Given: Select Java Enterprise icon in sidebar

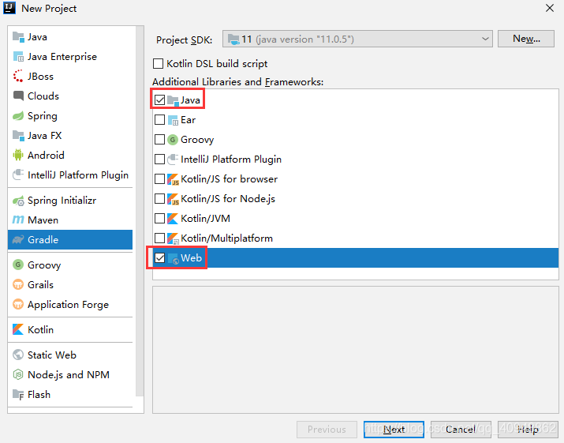Looking at the screenshot, I should (18, 57).
